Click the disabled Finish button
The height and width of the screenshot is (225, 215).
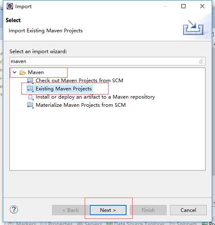(148, 210)
